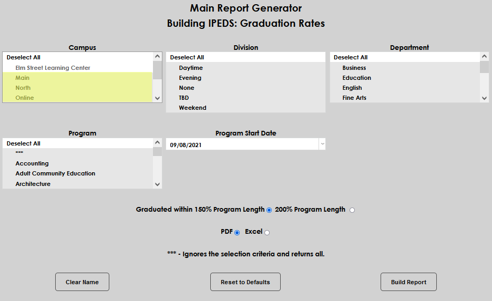Screen dimensions: 492x301
Task: Click Reset to Defaults button
Action: (x=245, y=282)
